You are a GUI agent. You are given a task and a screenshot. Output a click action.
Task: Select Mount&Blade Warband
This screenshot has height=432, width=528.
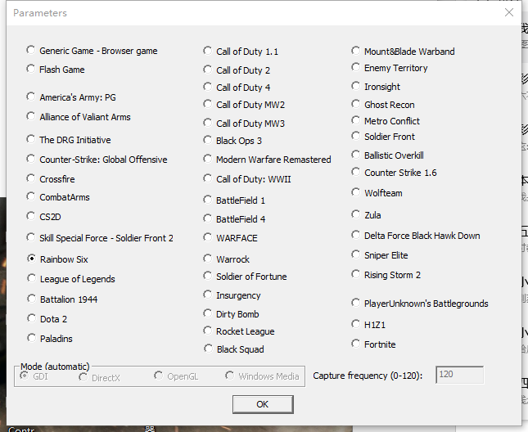click(356, 52)
